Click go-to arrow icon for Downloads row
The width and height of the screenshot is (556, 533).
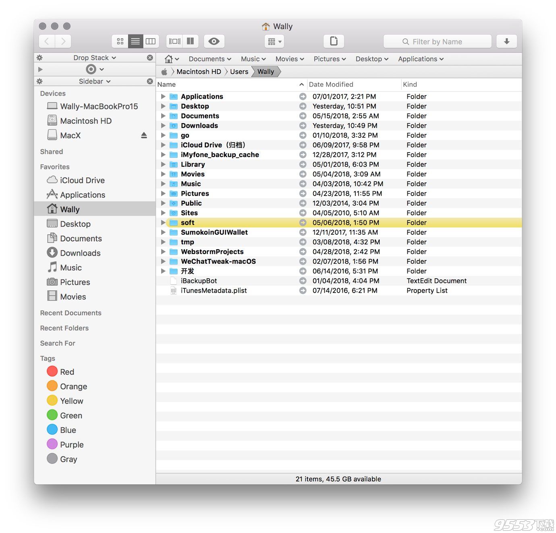(x=303, y=126)
